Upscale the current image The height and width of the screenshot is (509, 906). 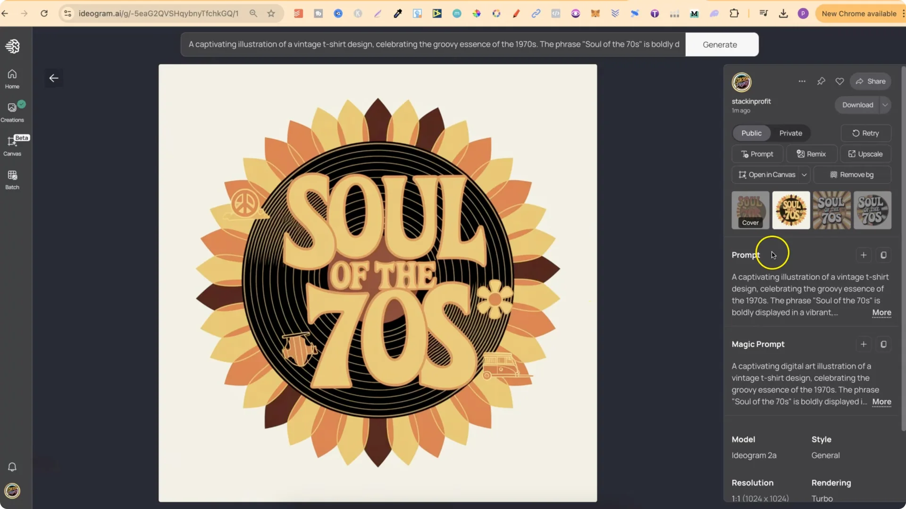pos(866,154)
